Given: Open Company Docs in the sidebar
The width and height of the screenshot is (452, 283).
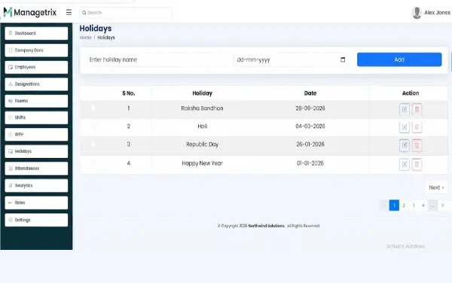Looking at the screenshot, I should point(36,50).
